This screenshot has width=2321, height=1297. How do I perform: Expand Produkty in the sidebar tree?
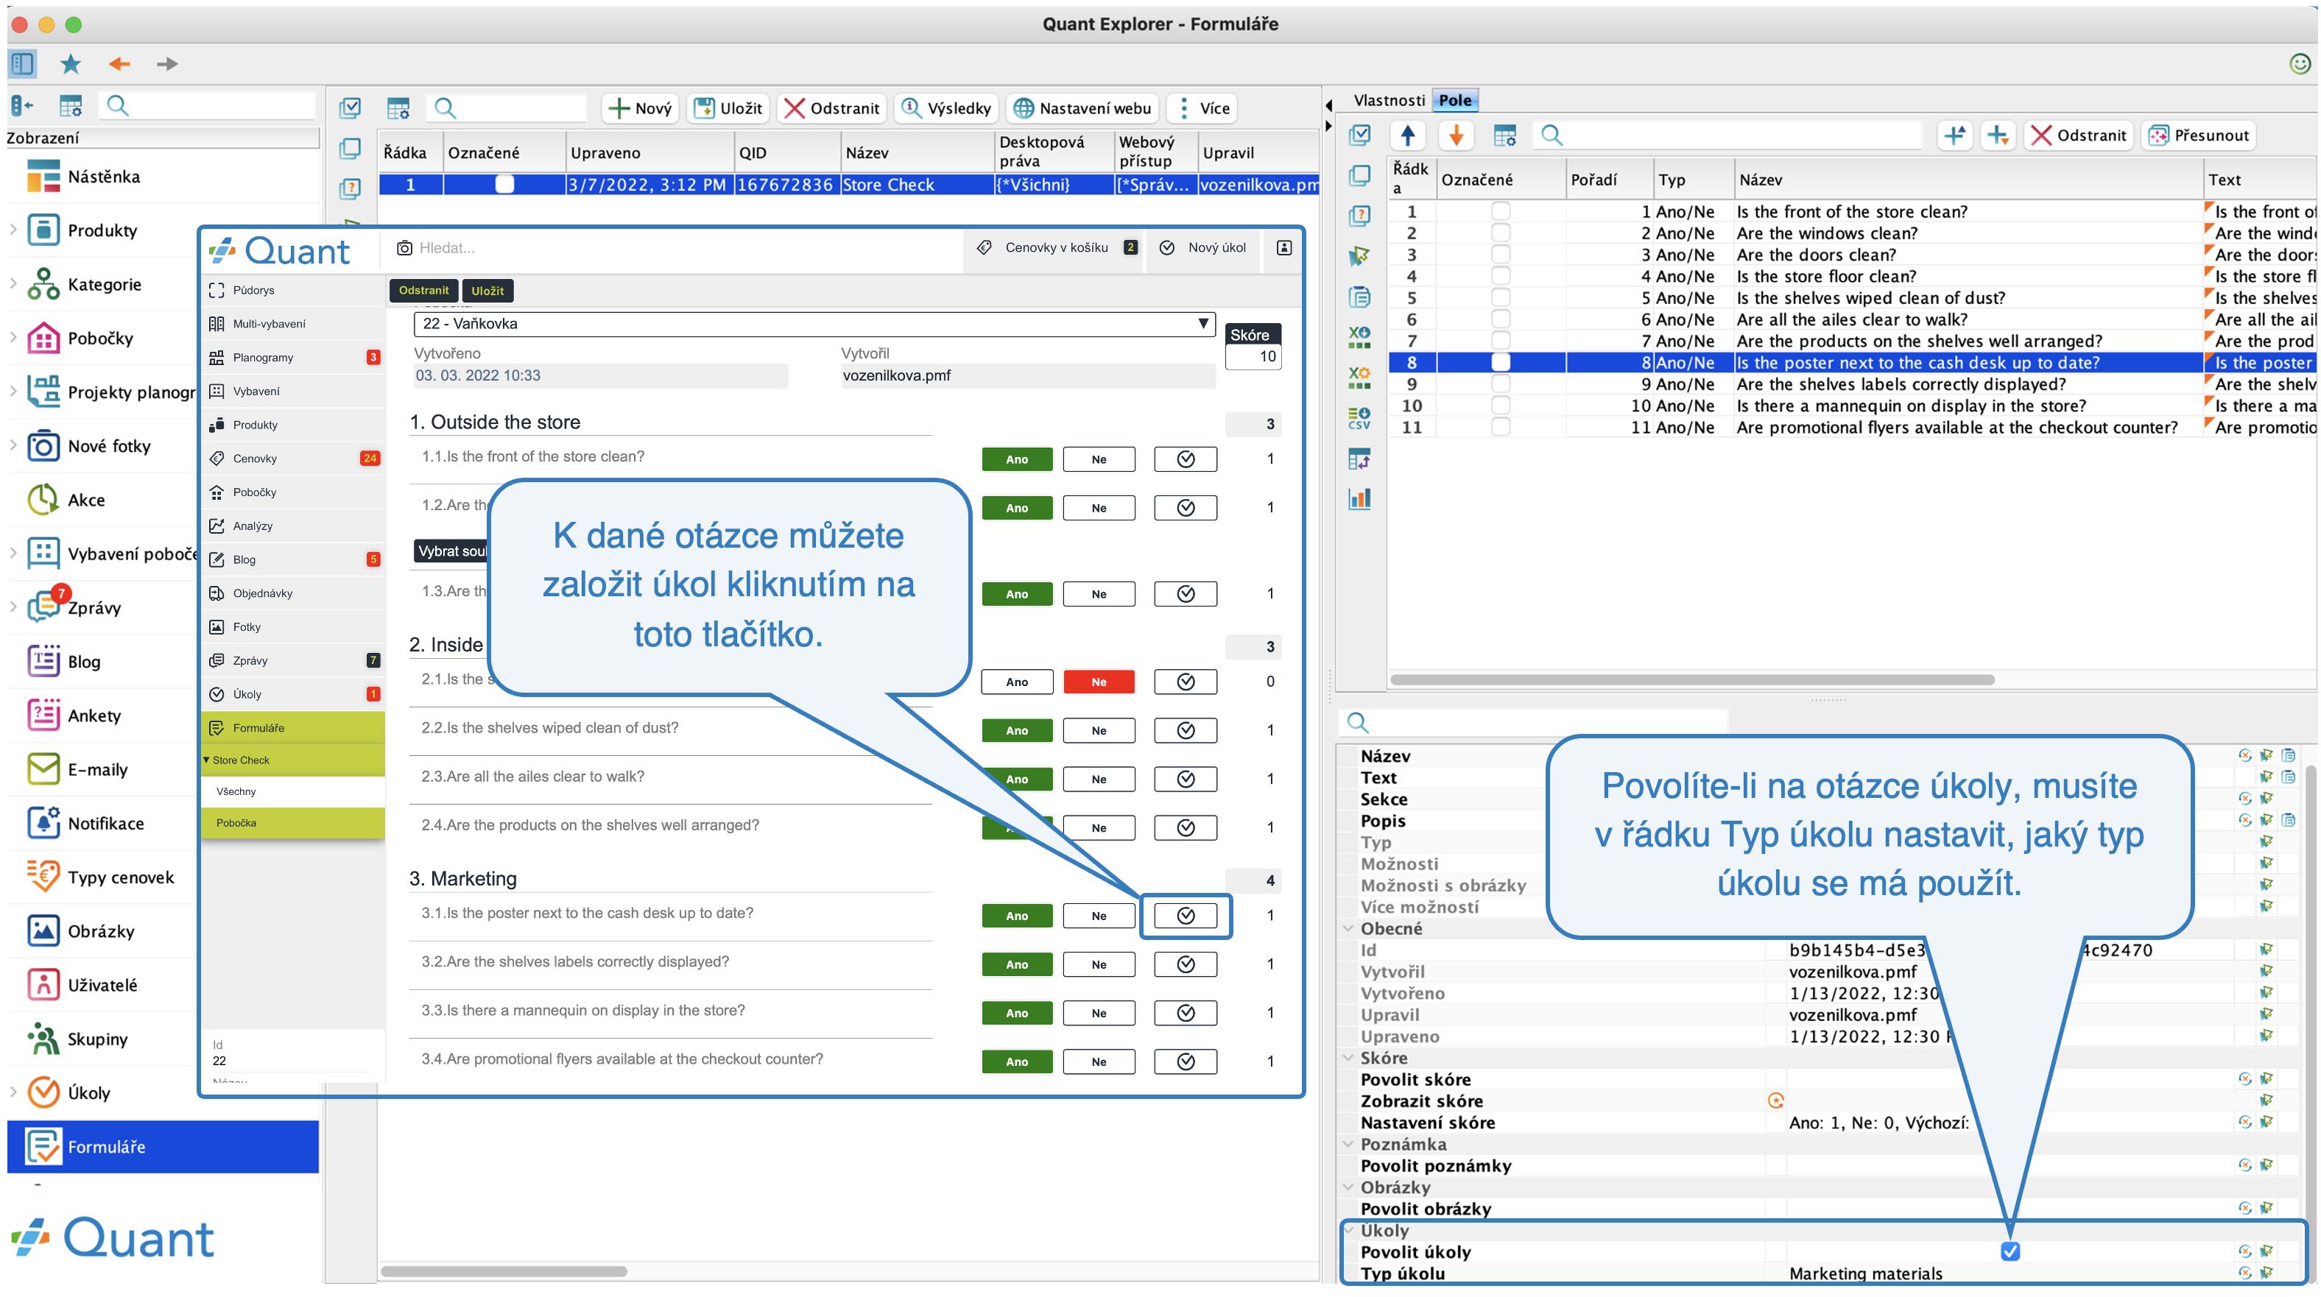click(13, 230)
